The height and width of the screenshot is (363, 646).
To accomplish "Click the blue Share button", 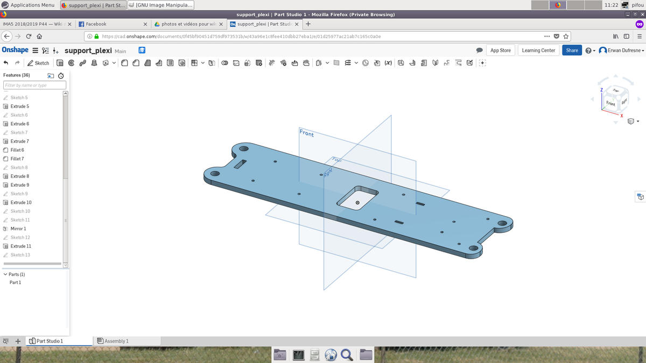I will 572,51.
